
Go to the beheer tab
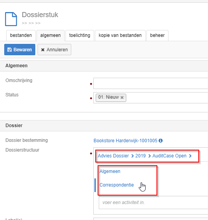click(x=157, y=35)
